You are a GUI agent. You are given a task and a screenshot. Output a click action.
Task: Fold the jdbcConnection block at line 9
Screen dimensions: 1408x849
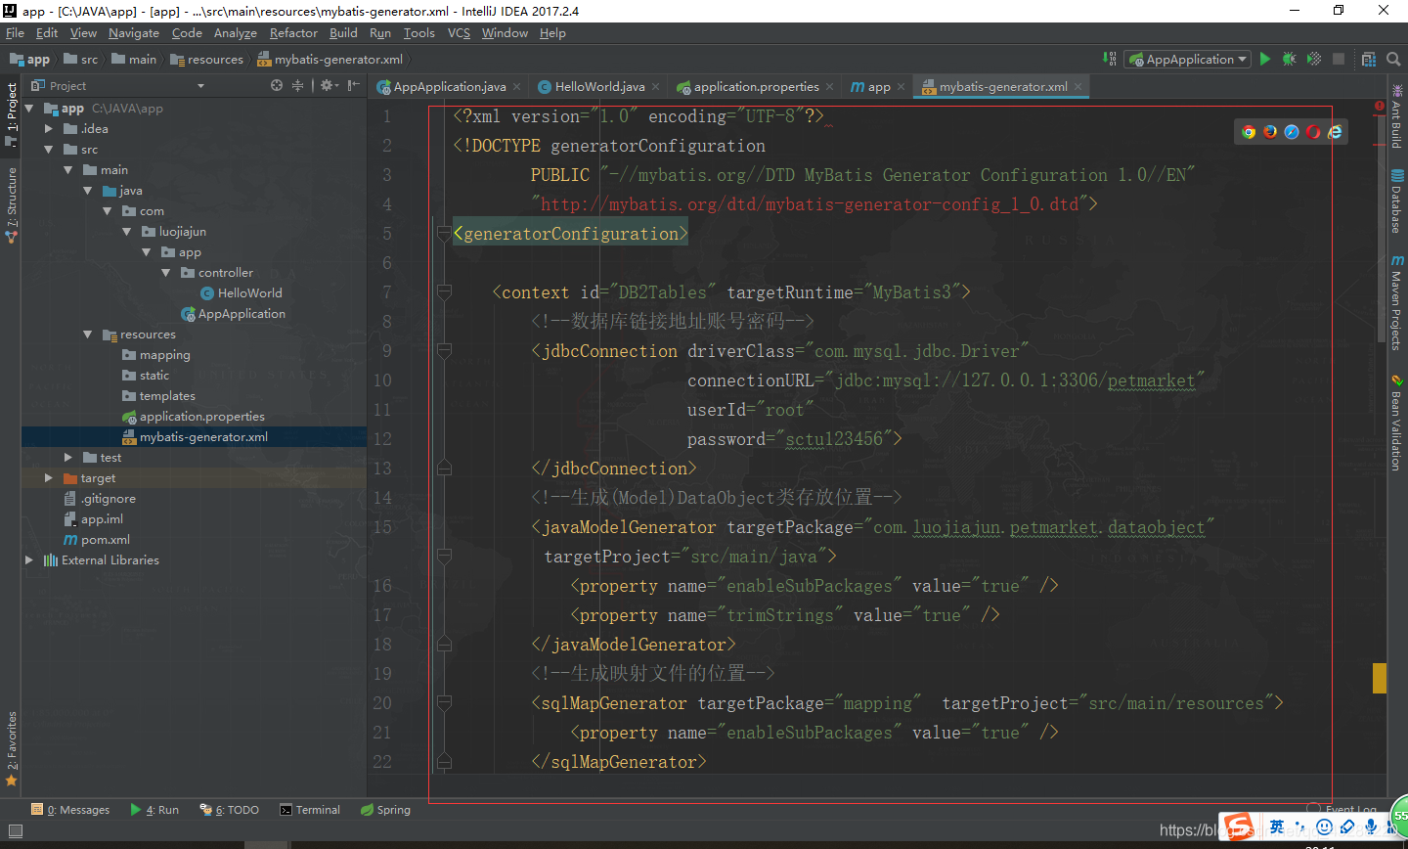pyautogui.click(x=444, y=350)
